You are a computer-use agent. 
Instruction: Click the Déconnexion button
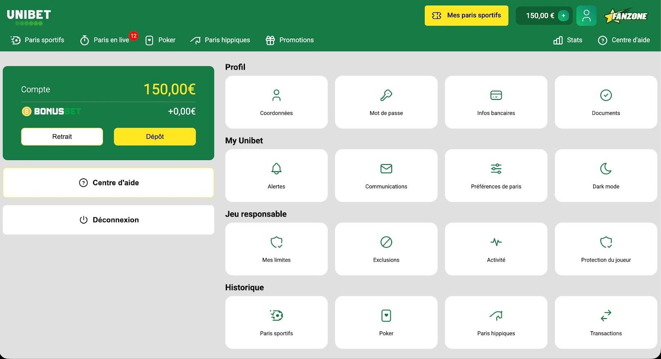point(109,220)
